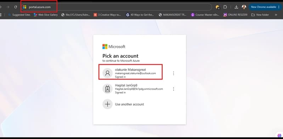Click the Microsoft logo in the sign-in card
Viewport: 283px width, 139px height.
114,47
